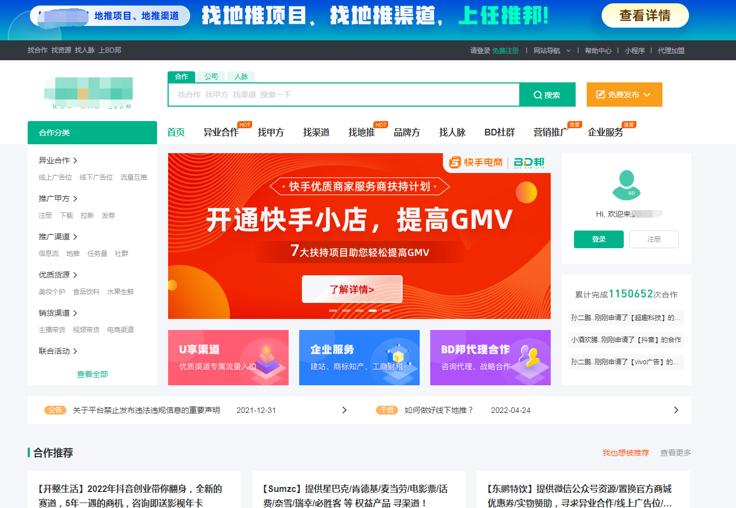
Task: Open the U享渠道 card
Action: tap(228, 358)
